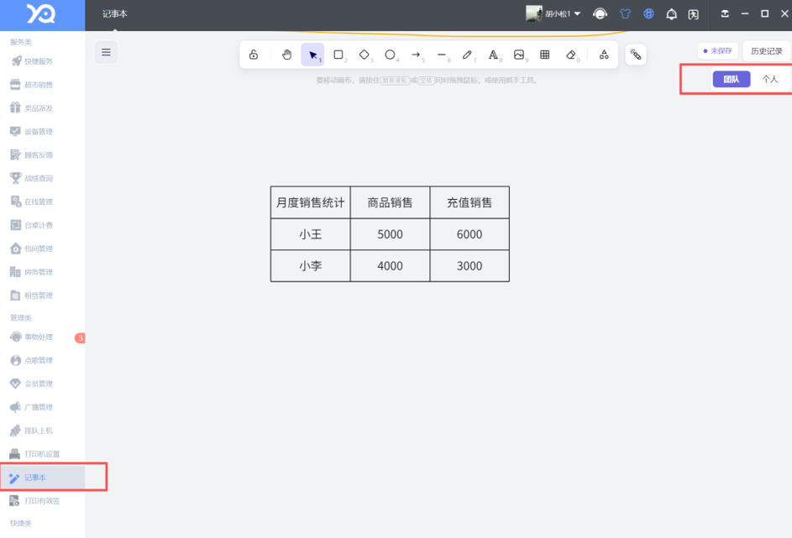
Task: Select the freehand pencil tool
Action: [x=467, y=55]
